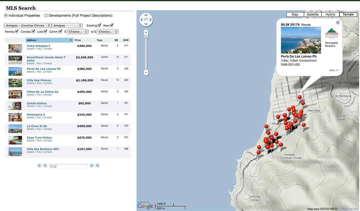This screenshot has width=360, height=211.
Task: Switch to Terrain view tab
Action: (348, 14)
